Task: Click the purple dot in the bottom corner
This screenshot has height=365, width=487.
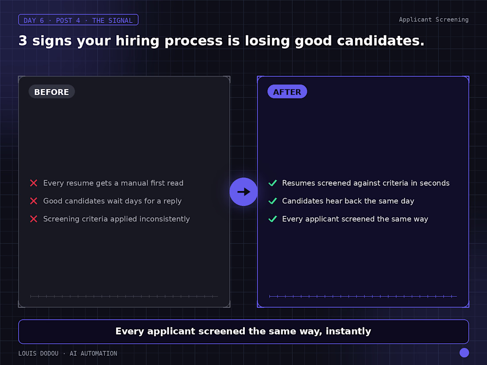Action: (x=464, y=353)
